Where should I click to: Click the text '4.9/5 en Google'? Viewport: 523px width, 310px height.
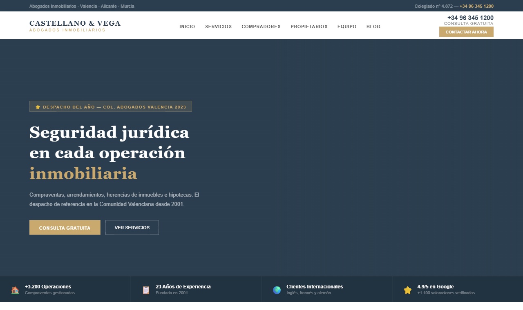click(436, 287)
